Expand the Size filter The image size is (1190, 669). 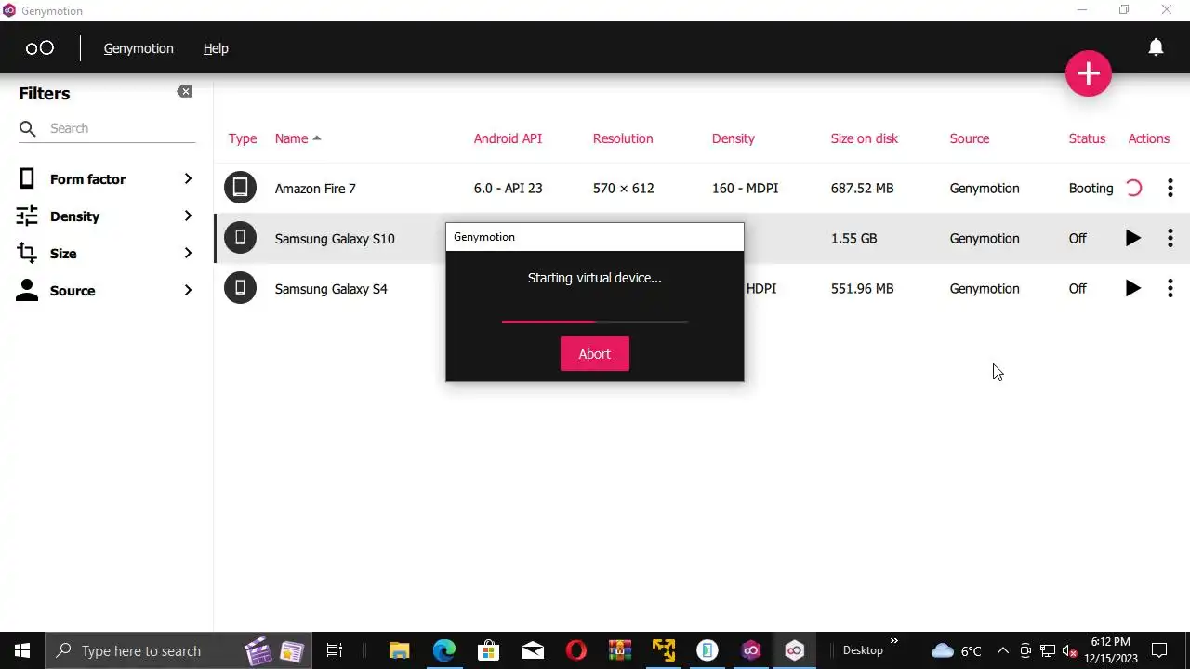pyautogui.click(x=188, y=253)
